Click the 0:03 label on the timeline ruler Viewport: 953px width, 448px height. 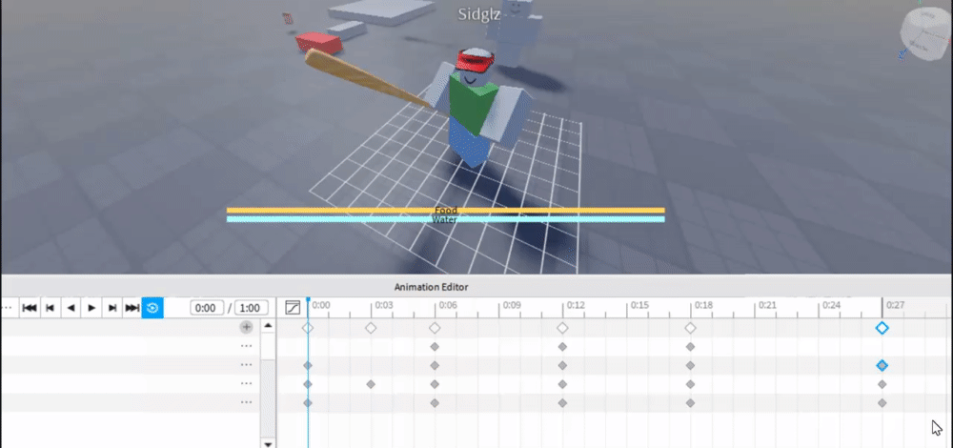[384, 305]
